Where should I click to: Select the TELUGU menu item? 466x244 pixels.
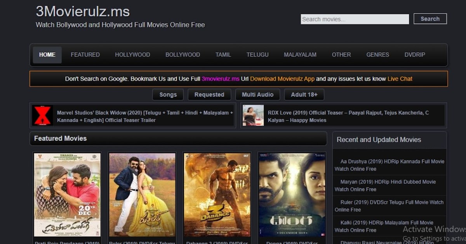257,55
